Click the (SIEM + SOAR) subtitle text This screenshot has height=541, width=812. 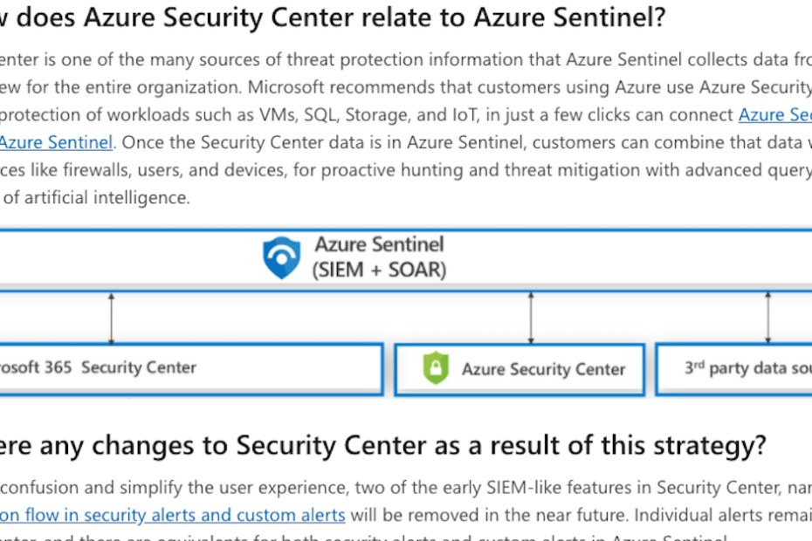click(379, 270)
